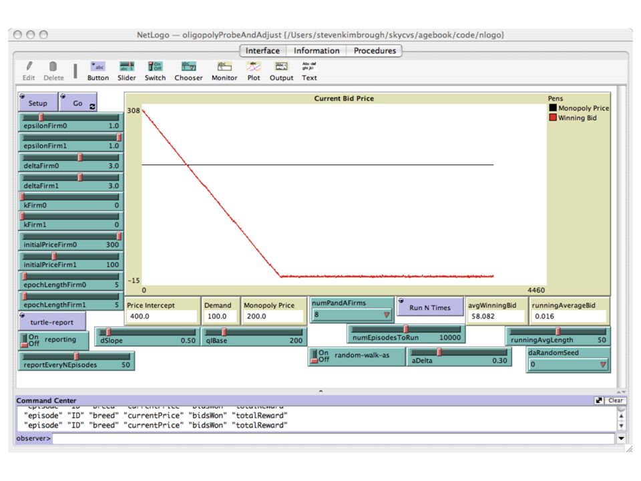Adjust the deltaFirm0 slider
The image size is (641, 481).
tap(71, 162)
